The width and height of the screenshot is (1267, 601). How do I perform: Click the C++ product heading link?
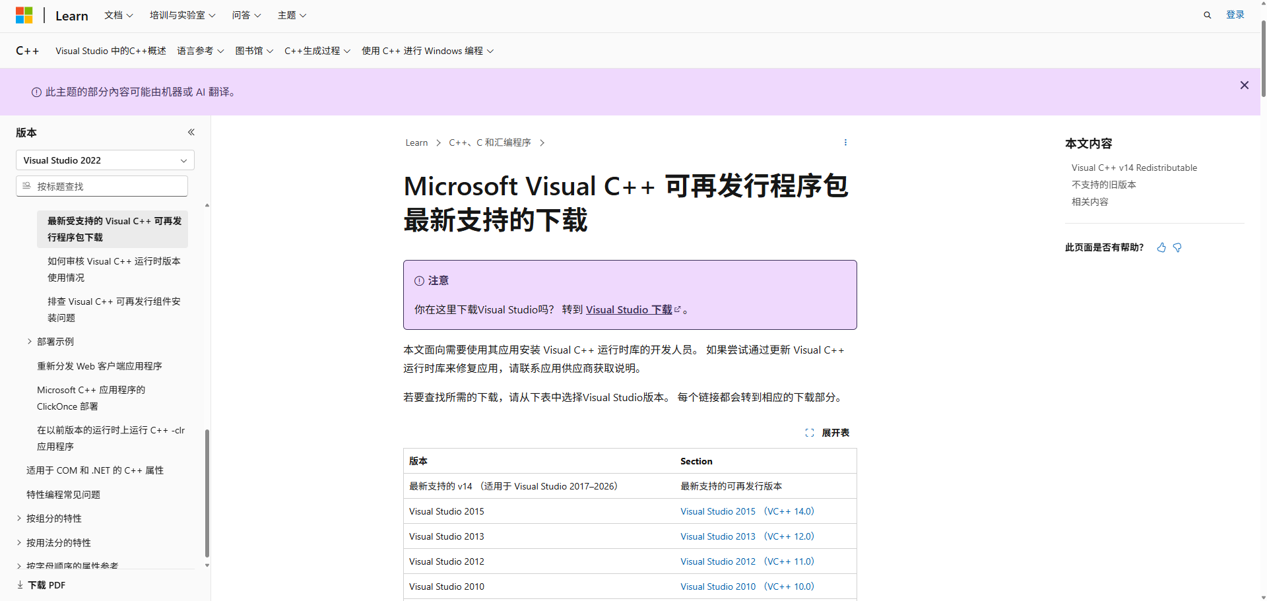coord(28,51)
